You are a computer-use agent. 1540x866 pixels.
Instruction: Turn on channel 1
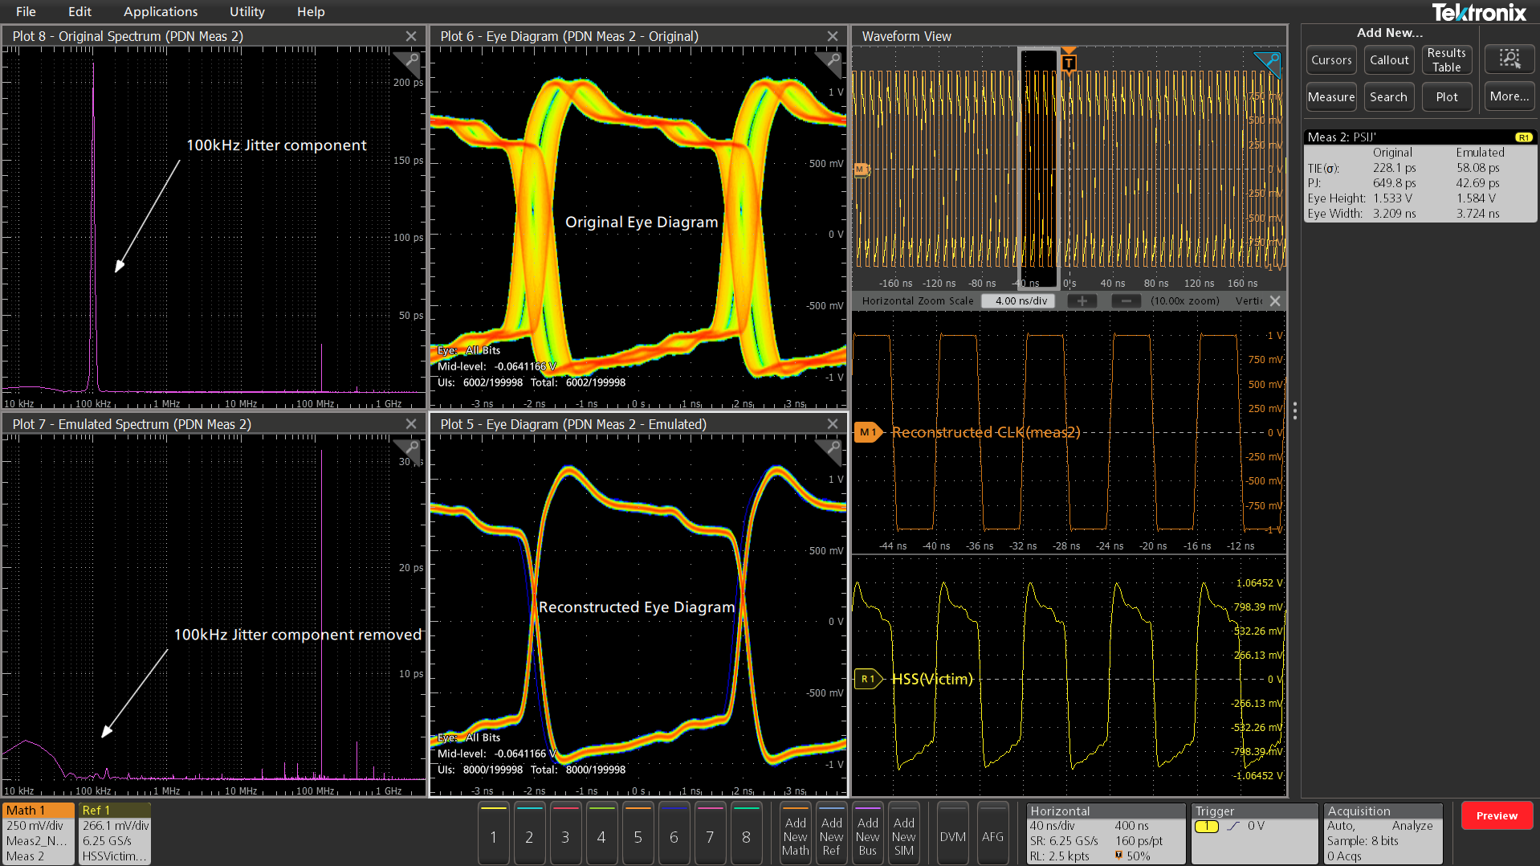(x=493, y=833)
